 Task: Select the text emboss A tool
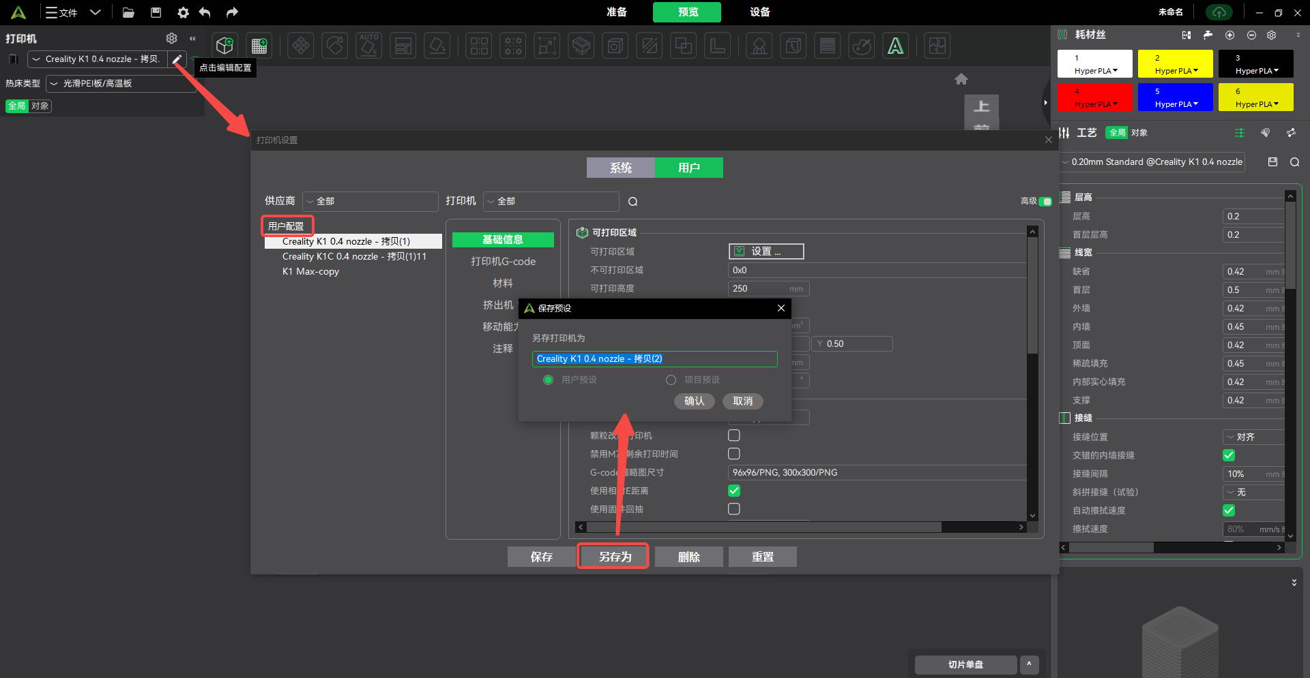tap(896, 46)
